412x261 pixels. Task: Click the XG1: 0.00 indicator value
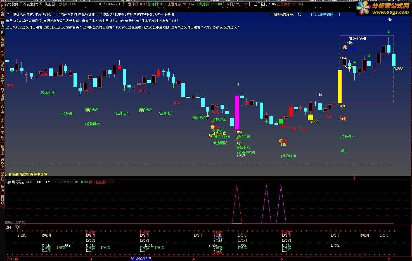[x=34, y=182]
